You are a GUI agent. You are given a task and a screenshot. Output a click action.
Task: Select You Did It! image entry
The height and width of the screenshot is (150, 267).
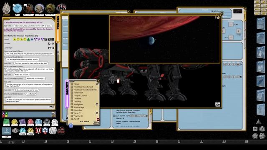pos(78,116)
